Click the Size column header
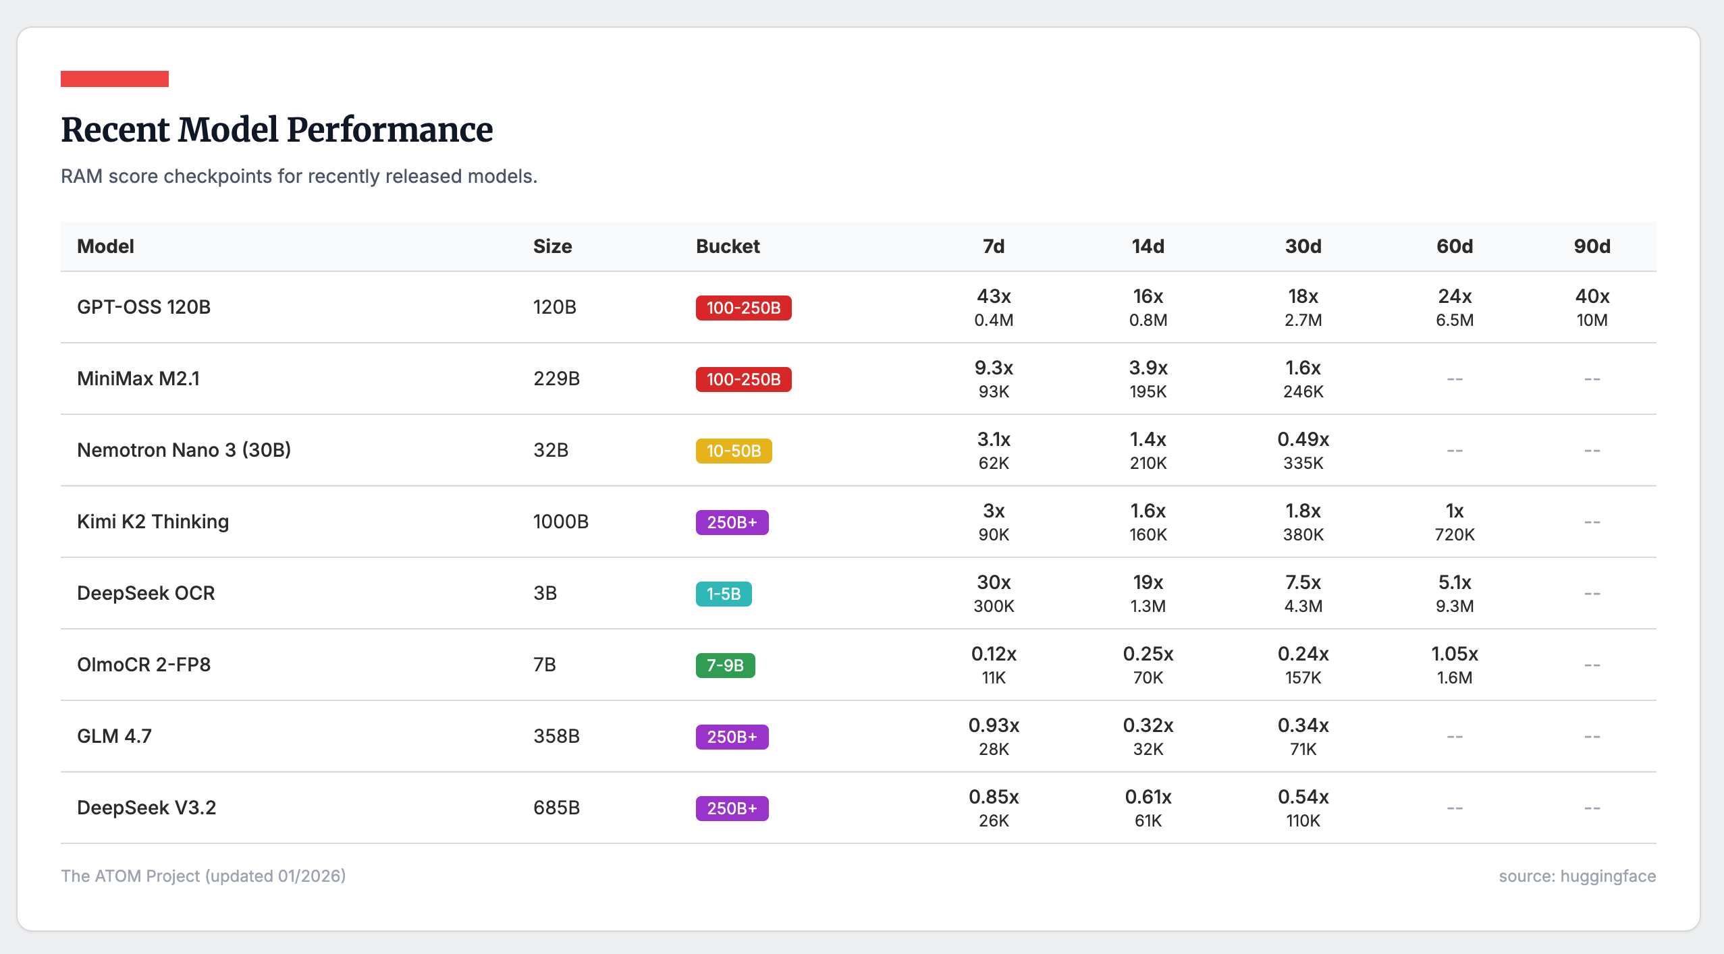The image size is (1724, 954). (552, 246)
